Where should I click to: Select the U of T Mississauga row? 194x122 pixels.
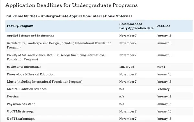(99, 111)
